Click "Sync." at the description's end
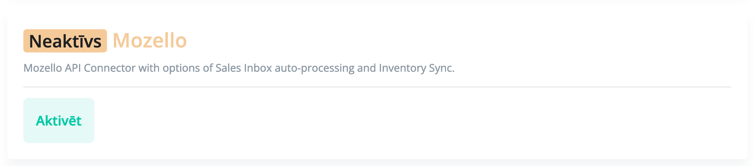The height and width of the screenshot is (166, 754). tap(441, 68)
